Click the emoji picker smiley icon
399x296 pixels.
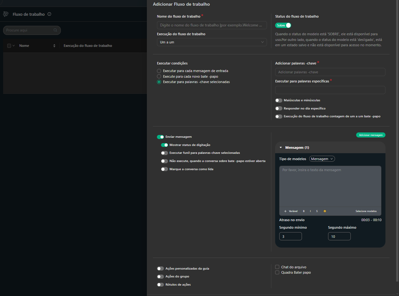(x=325, y=211)
